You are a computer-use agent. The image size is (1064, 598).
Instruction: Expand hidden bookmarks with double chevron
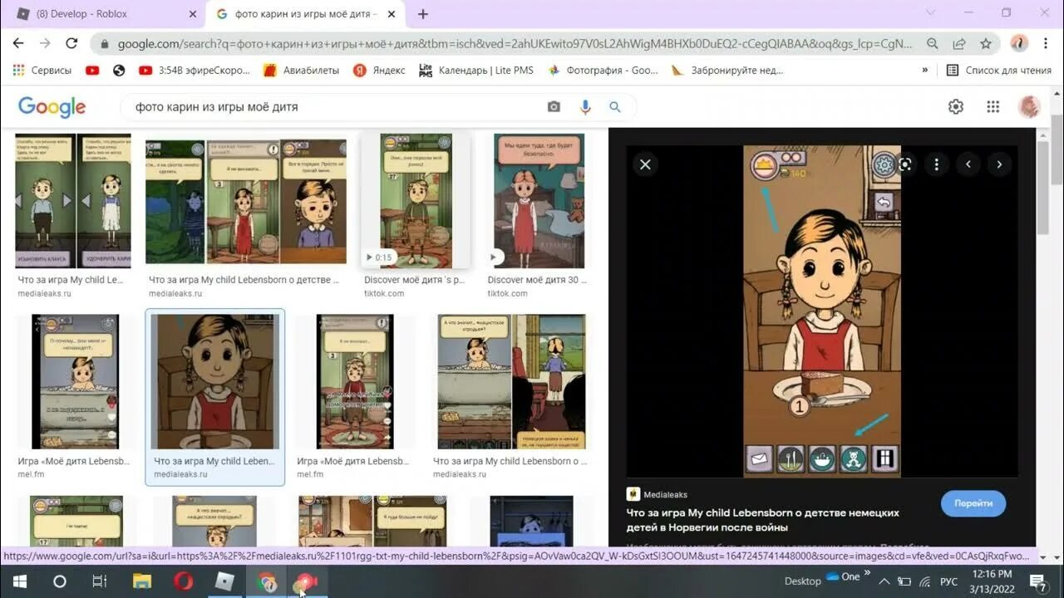click(x=925, y=71)
